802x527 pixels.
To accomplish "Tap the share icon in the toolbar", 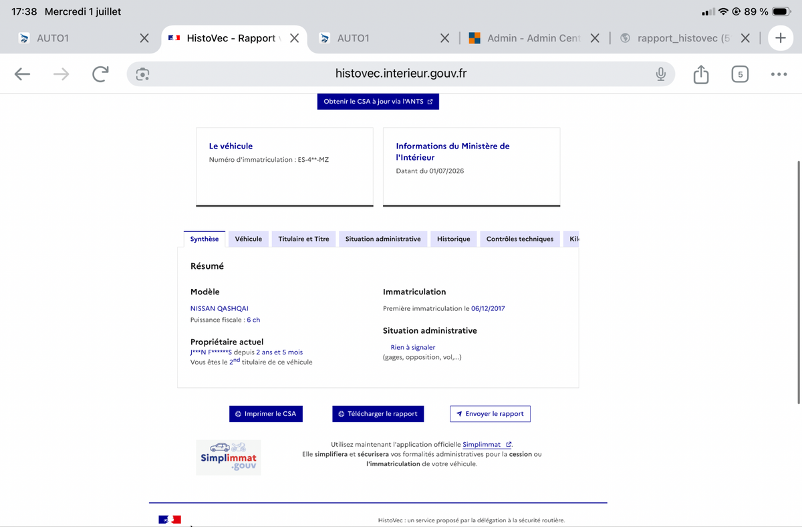I will coord(700,74).
